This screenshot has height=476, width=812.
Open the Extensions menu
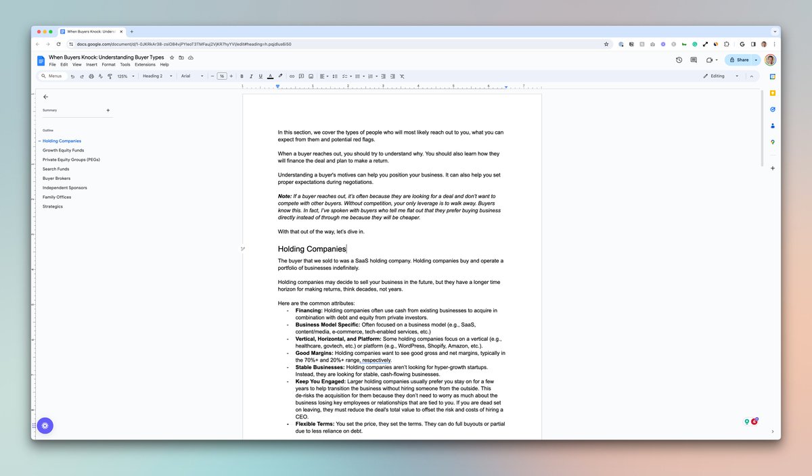click(x=145, y=64)
